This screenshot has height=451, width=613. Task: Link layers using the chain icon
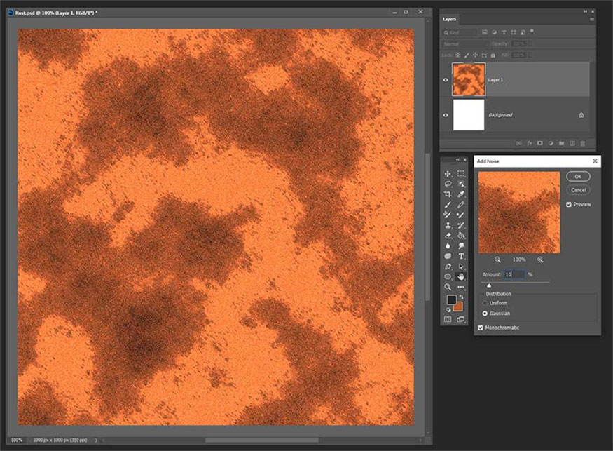pos(518,143)
